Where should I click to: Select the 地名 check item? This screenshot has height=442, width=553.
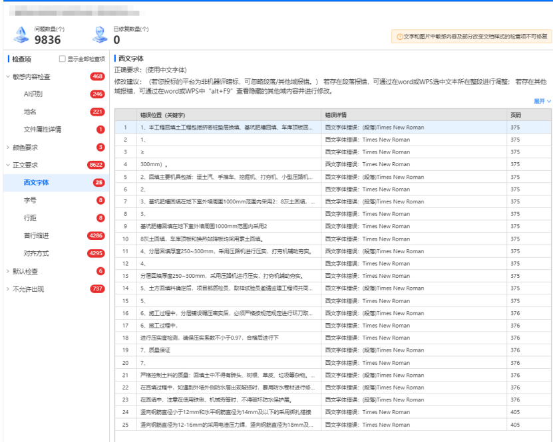pyautogui.click(x=30, y=112)
